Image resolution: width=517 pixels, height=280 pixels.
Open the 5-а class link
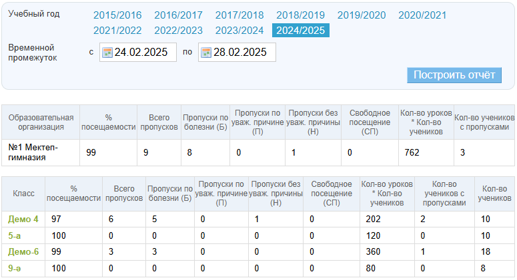15,235
